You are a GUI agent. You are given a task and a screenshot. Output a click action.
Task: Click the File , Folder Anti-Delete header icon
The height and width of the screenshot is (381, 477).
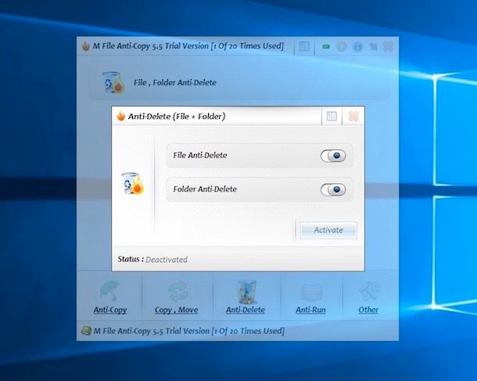tap(113, 82)
